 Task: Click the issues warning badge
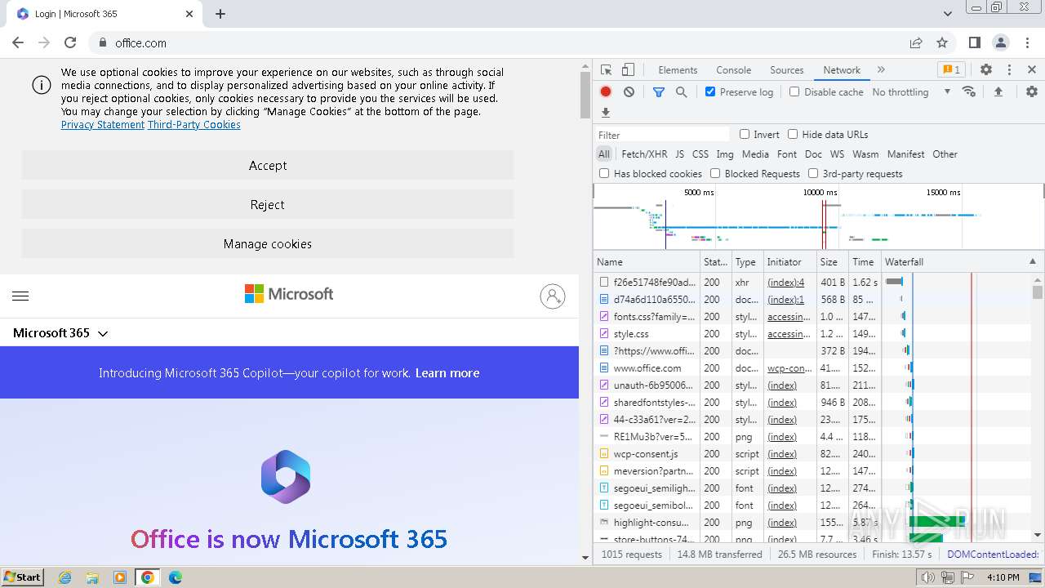(x=950, y=70)
